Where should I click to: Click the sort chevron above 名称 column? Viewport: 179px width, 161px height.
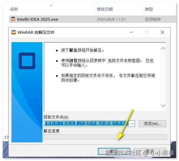coord(51,6)
